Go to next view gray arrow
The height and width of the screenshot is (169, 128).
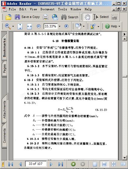pyautogui.click(x=83, y=164)
